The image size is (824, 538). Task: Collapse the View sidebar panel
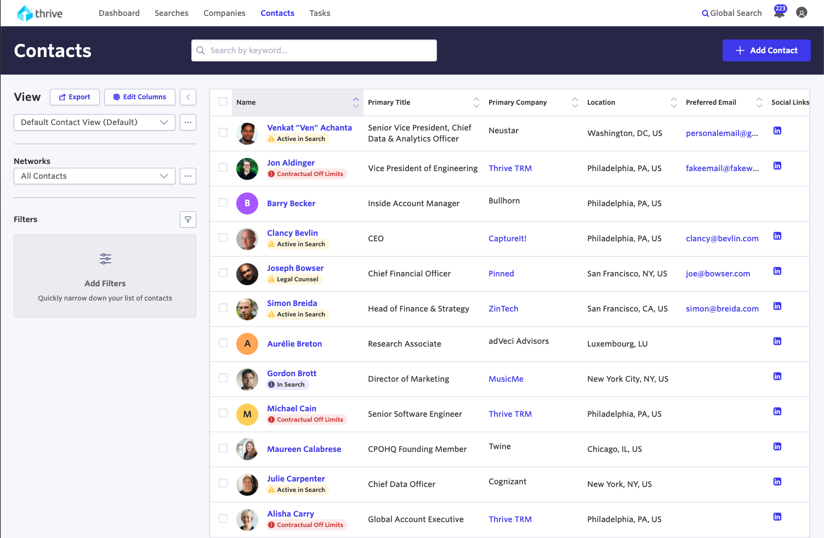(x=188, y=97)
